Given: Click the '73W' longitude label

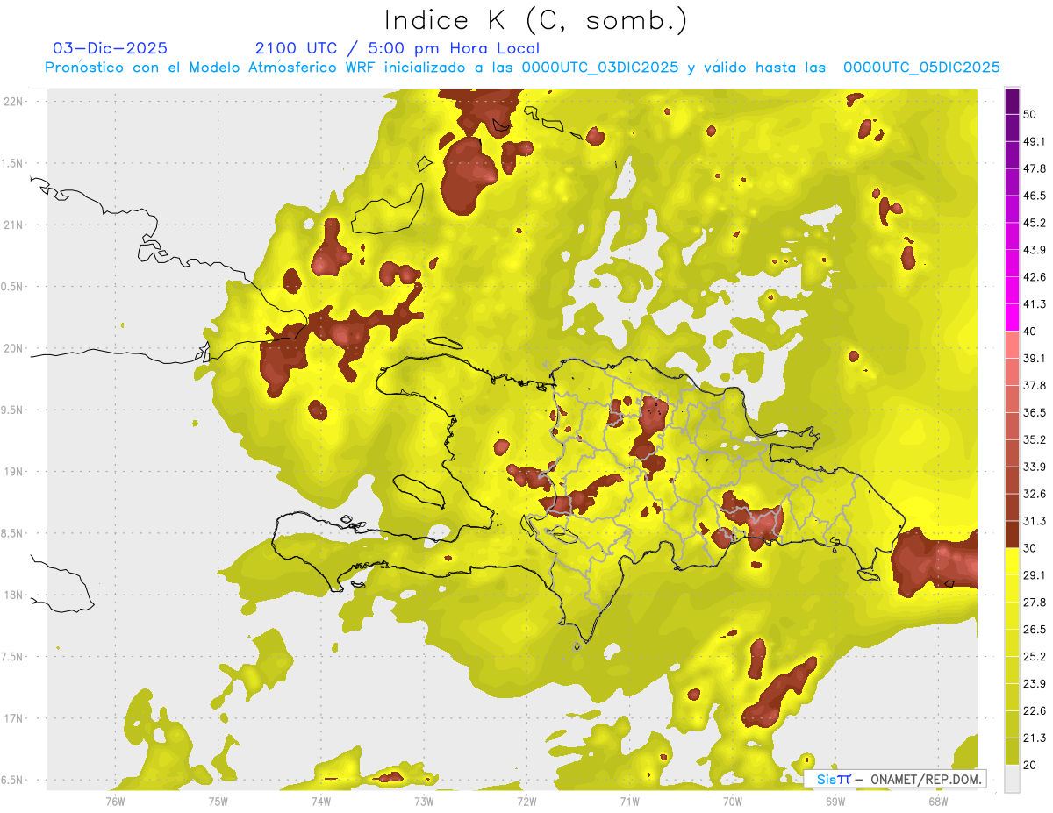Looking at the screenshot, I should 424,800.
